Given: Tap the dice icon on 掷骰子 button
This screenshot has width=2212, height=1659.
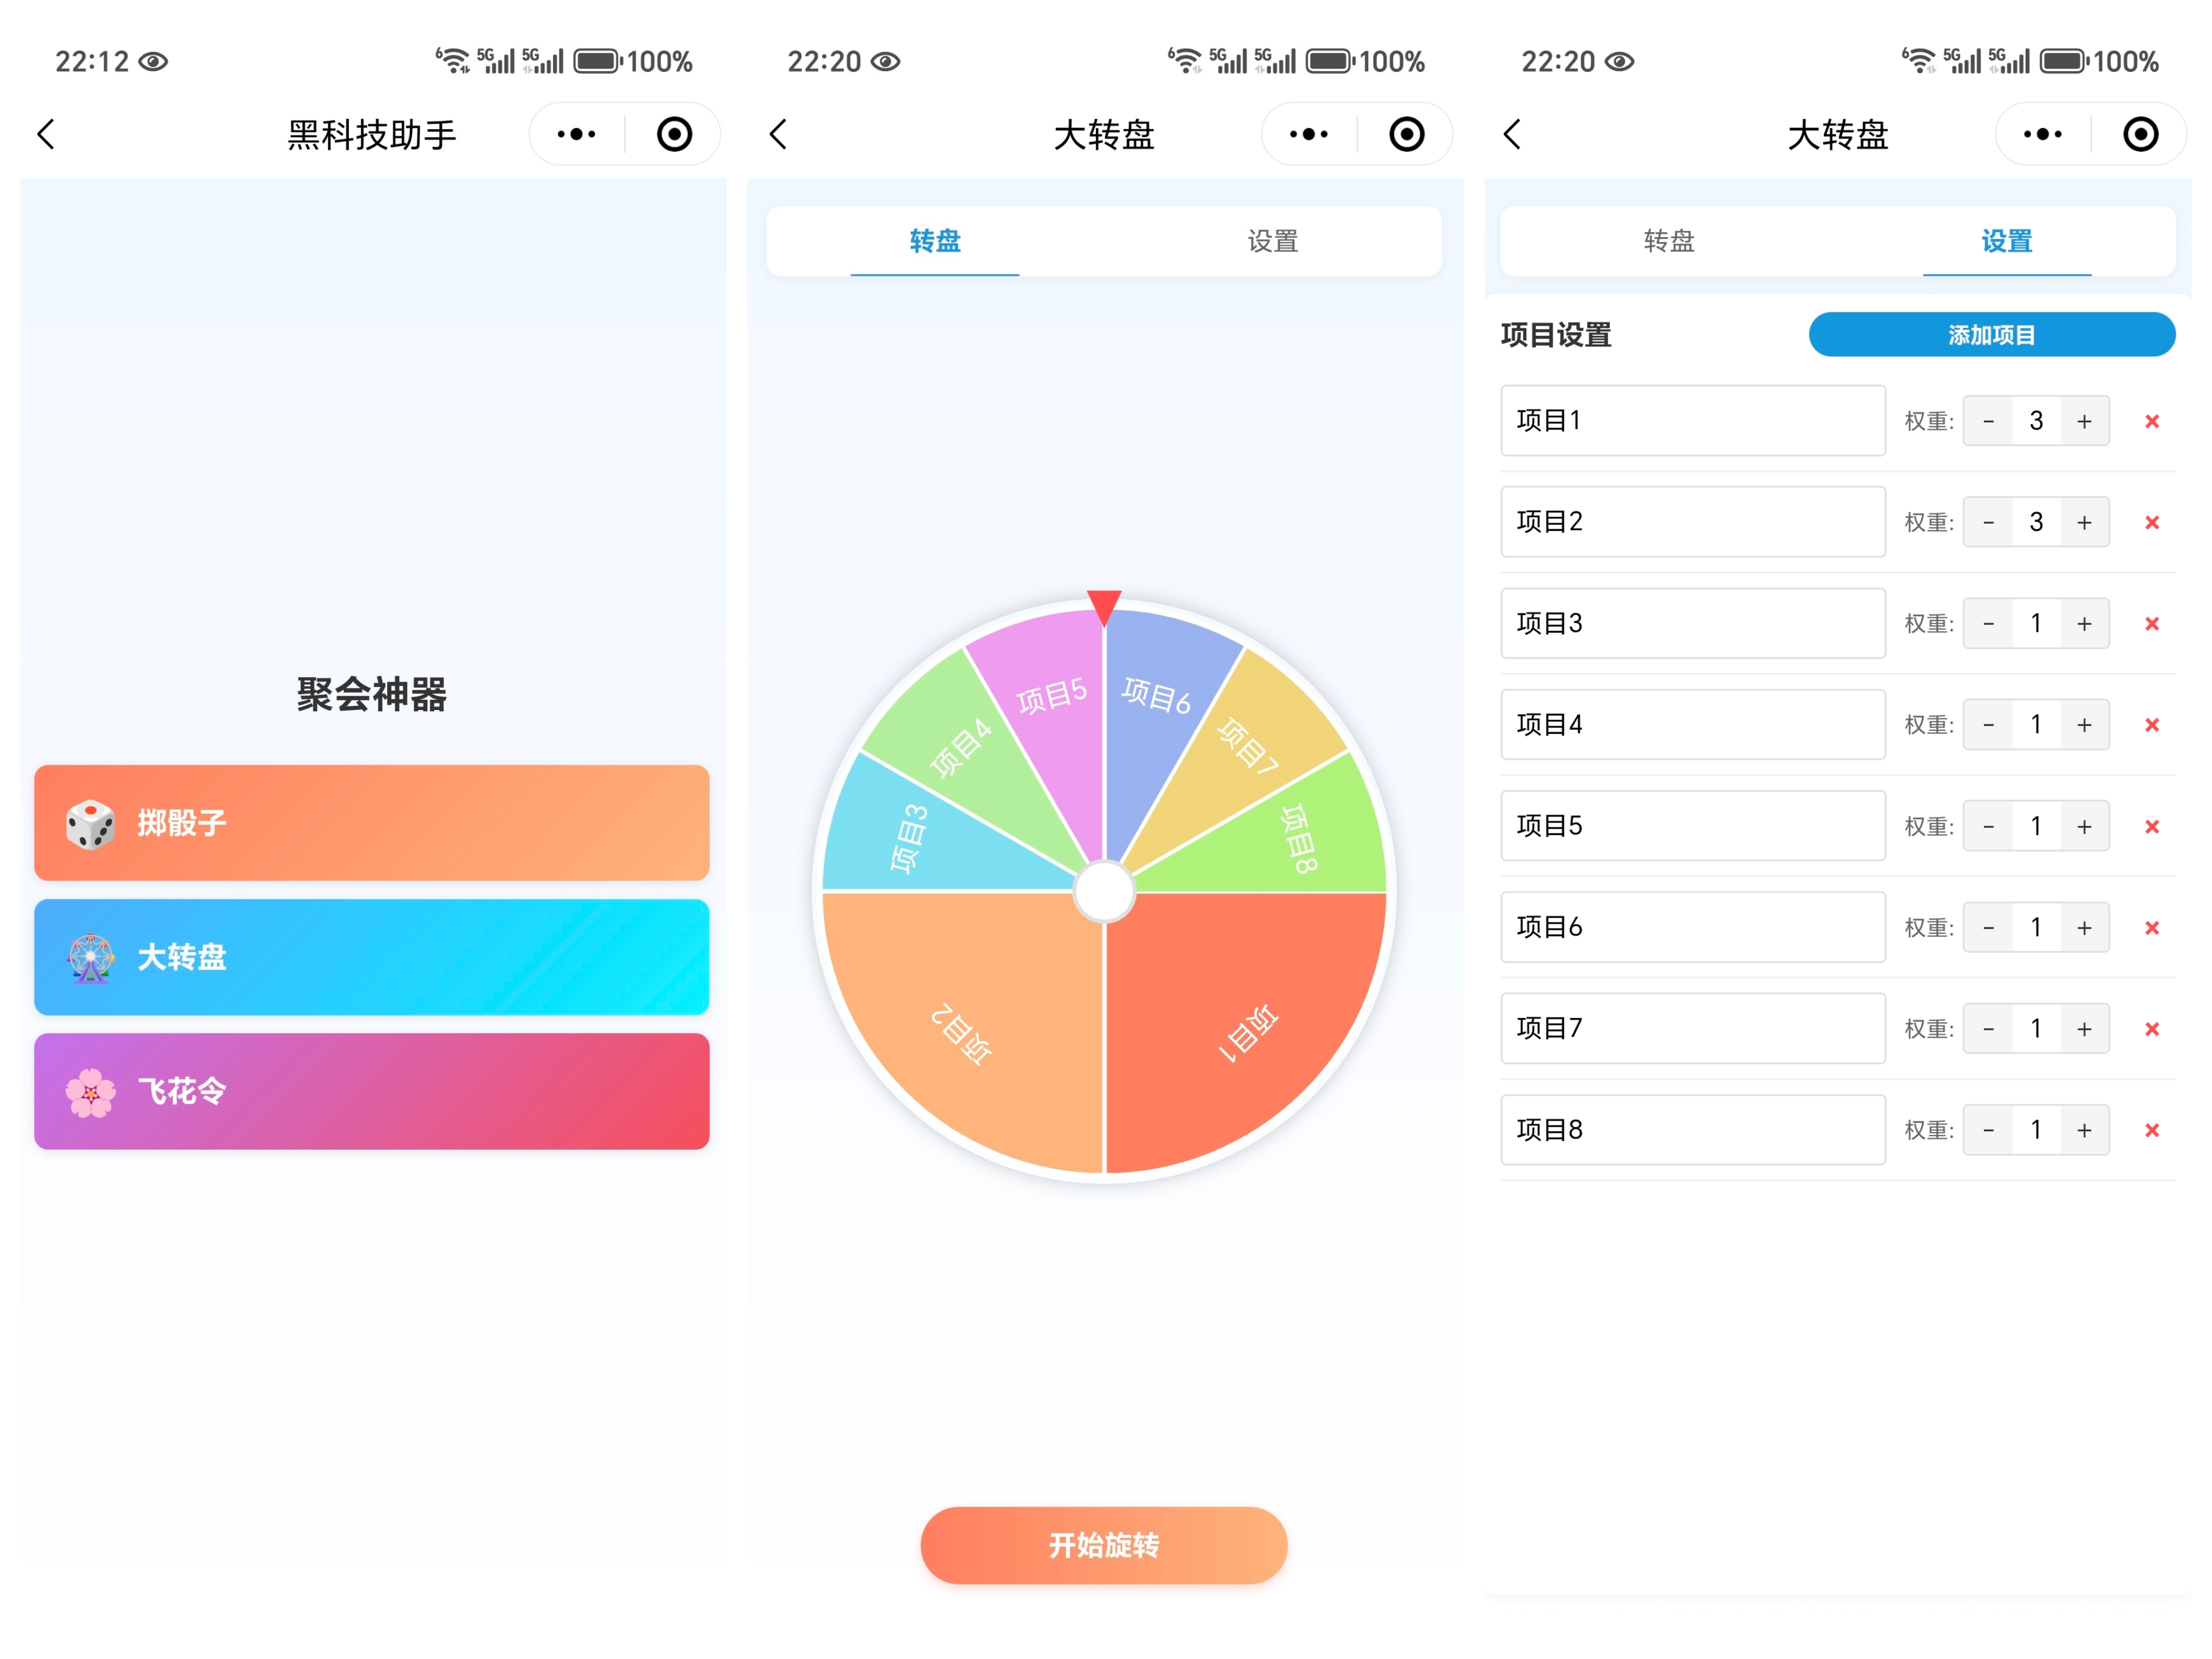Looking at the screenshot, I should tap(92, 823).
